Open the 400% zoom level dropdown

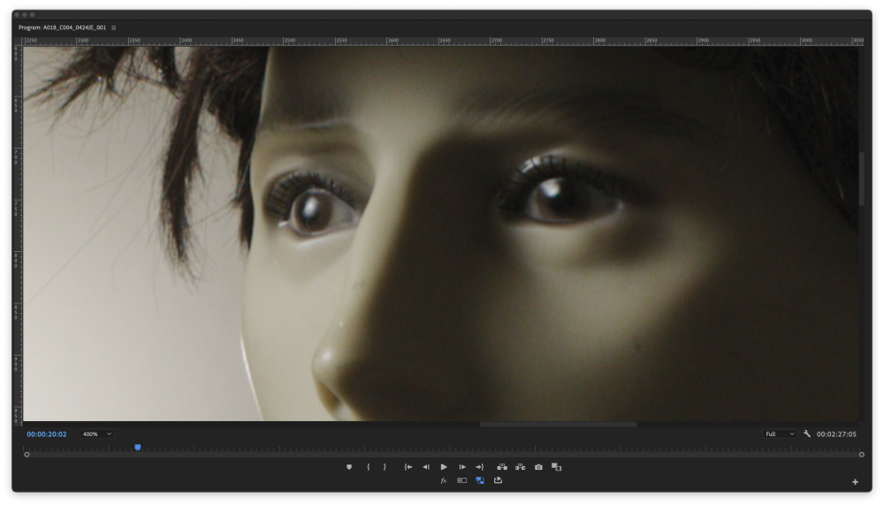(97, 434)
